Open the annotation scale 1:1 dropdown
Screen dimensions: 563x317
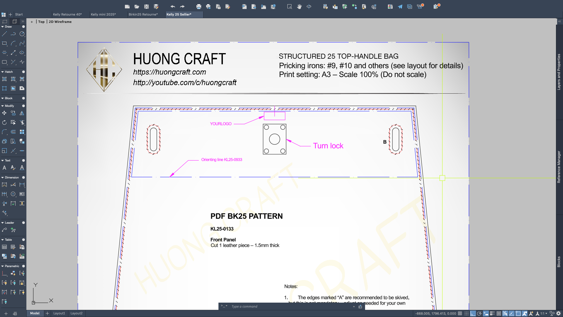pyautogui.click(x=544, y=313)
